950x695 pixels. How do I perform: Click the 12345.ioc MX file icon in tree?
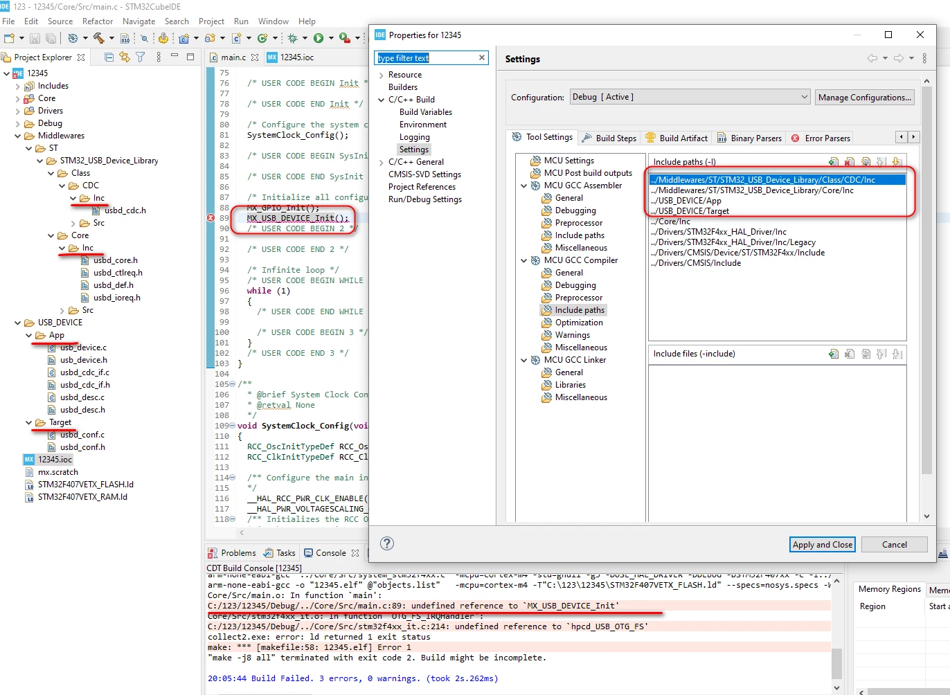point(29,460)
